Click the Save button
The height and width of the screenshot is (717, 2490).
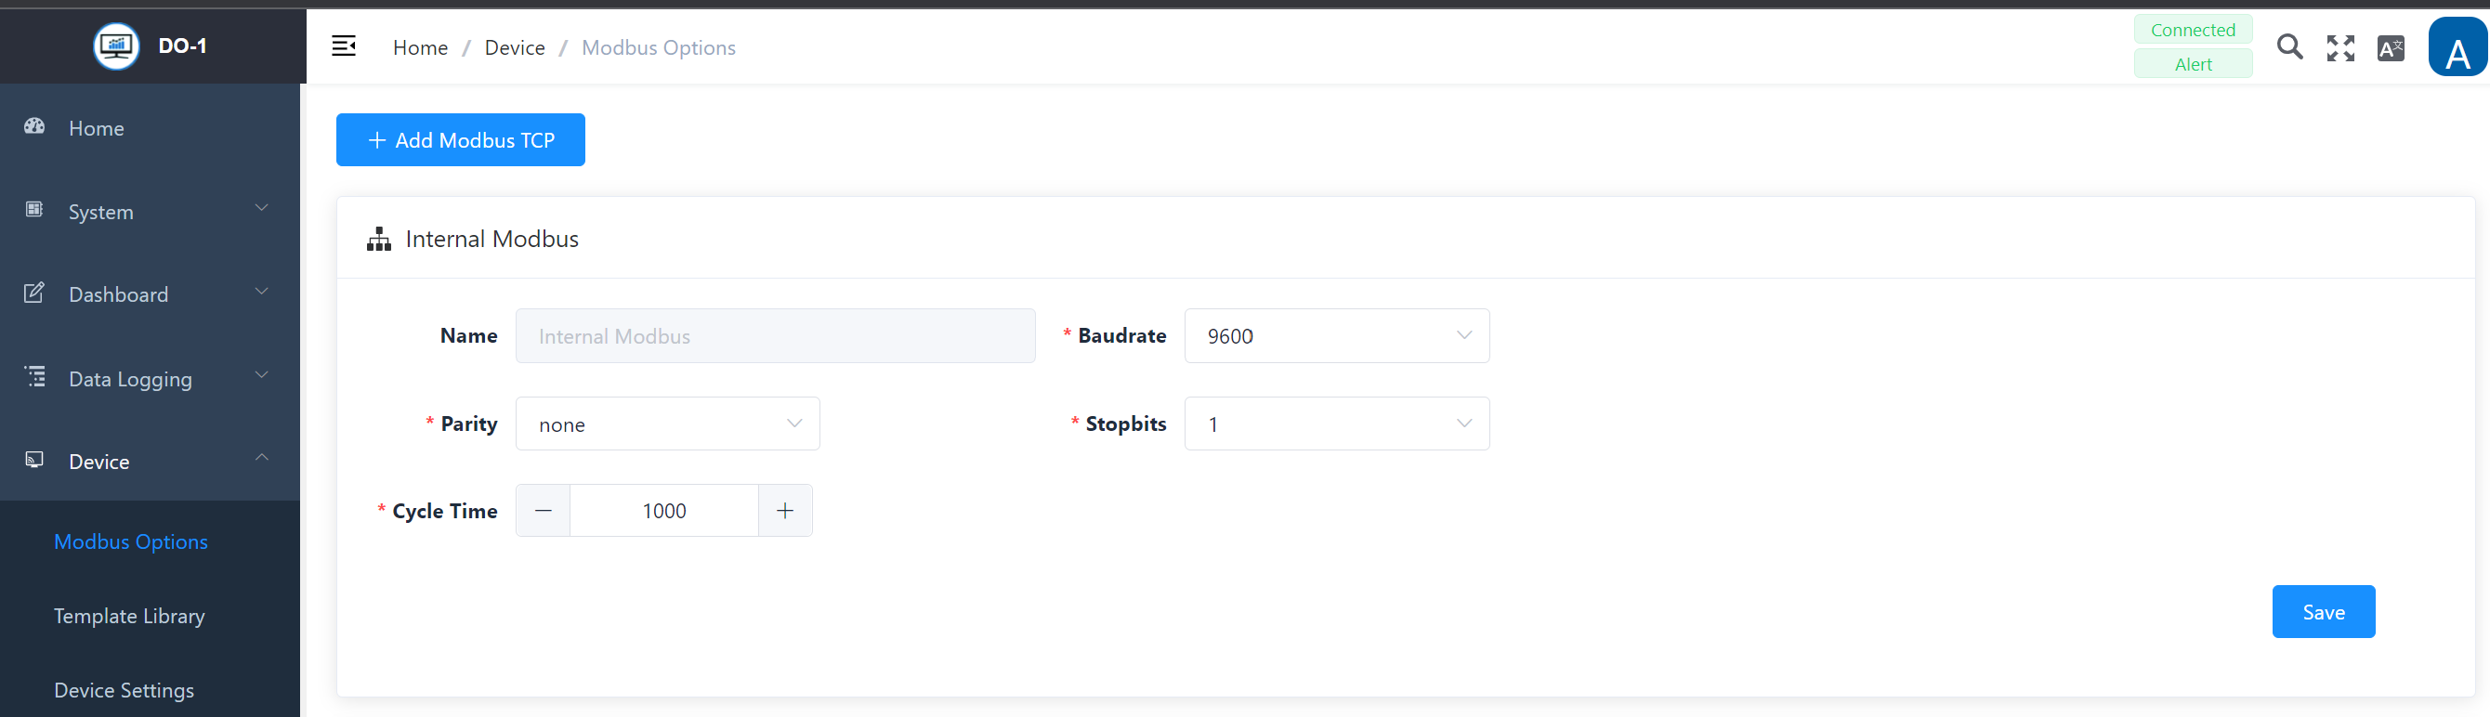pyautogui.click(x=2323, y=612)
